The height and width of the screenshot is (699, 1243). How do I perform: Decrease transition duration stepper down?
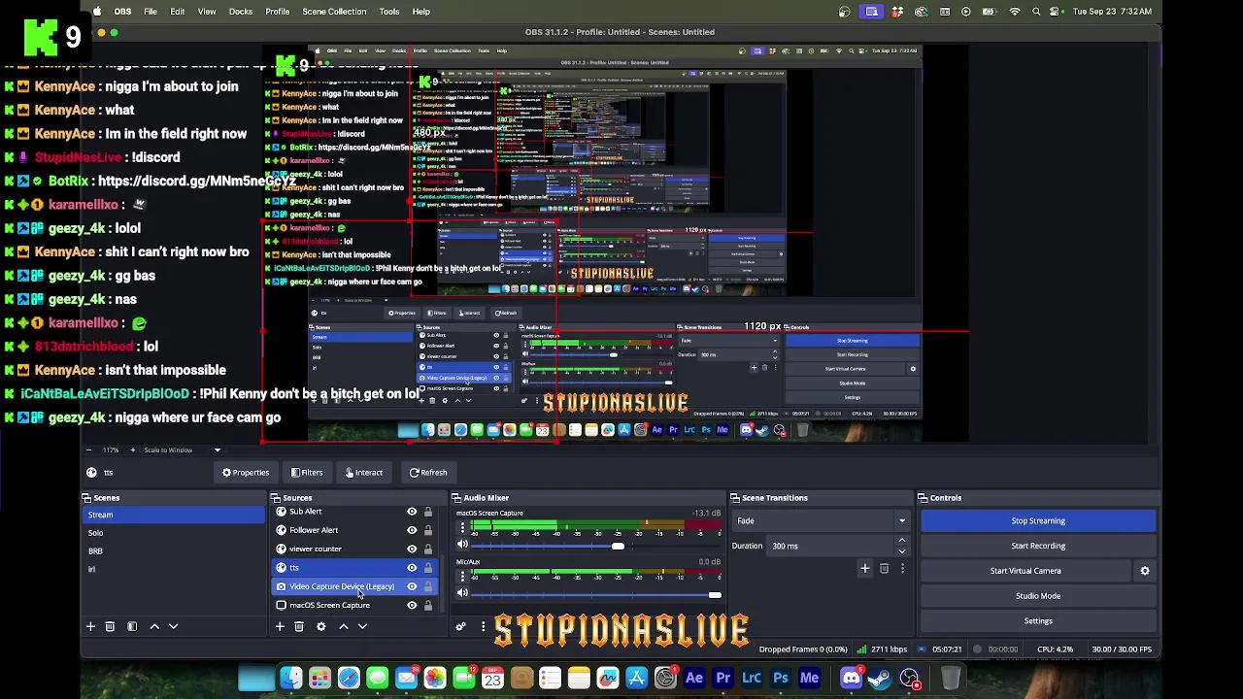click(902, 551)
